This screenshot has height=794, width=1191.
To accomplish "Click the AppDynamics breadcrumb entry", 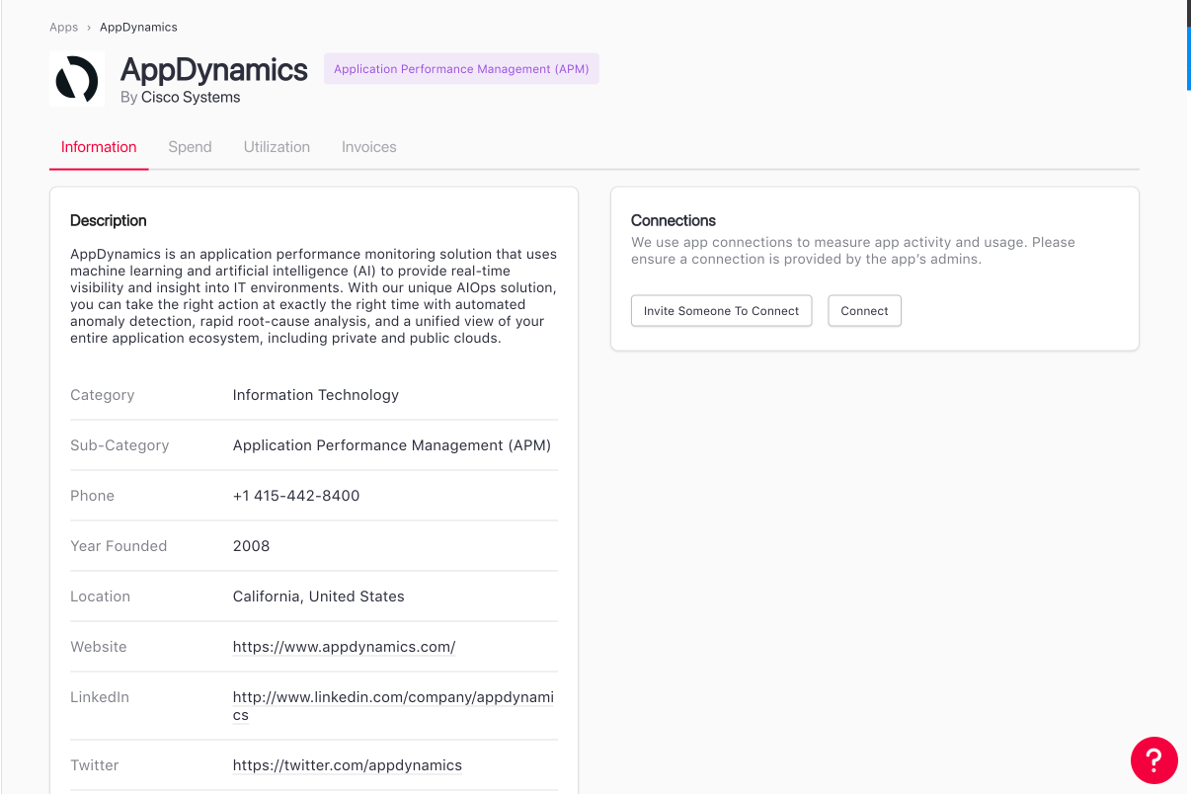I will [138, 27].
